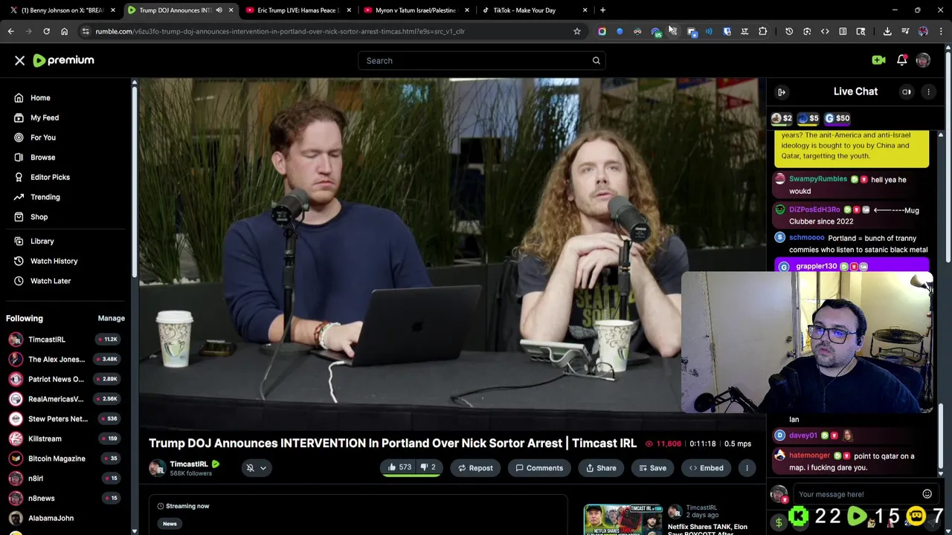This screenshot has height=535, width=952.
Task: Click the chat message input field
Action: (855, 494)
